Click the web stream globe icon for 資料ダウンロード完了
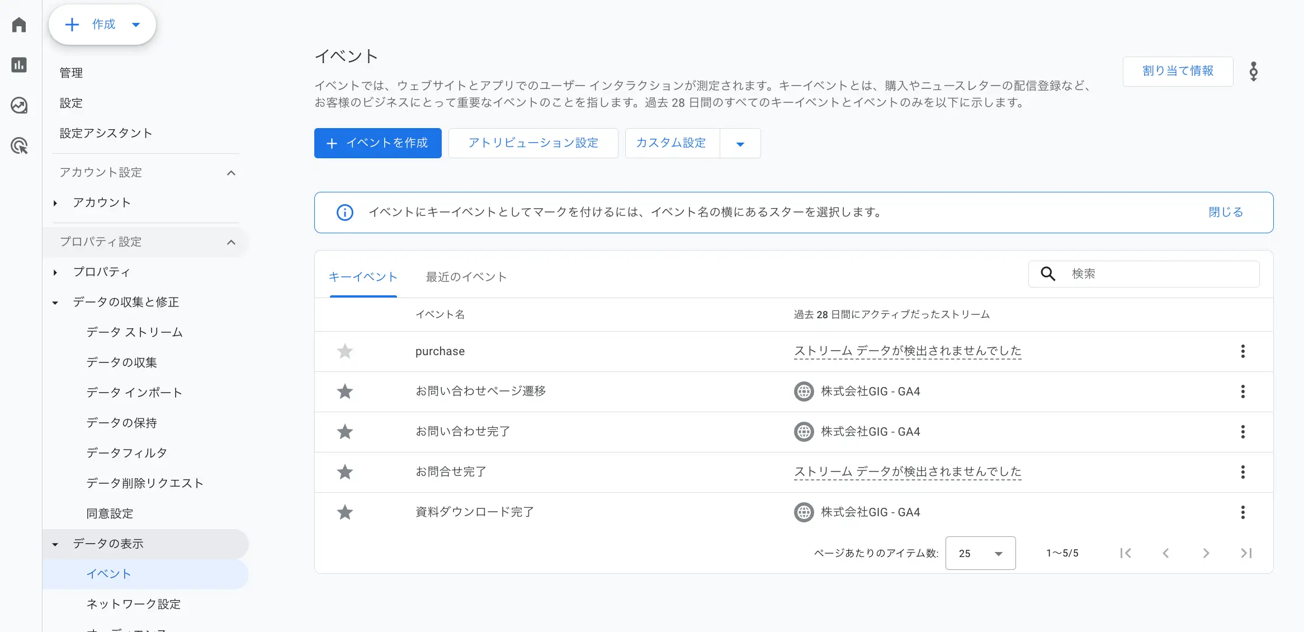Image resolution: width=1304 pixels, height=632 pixels. click(804, 512)
